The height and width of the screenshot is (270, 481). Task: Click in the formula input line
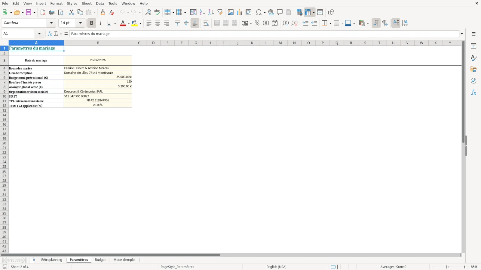coord(264,34)
